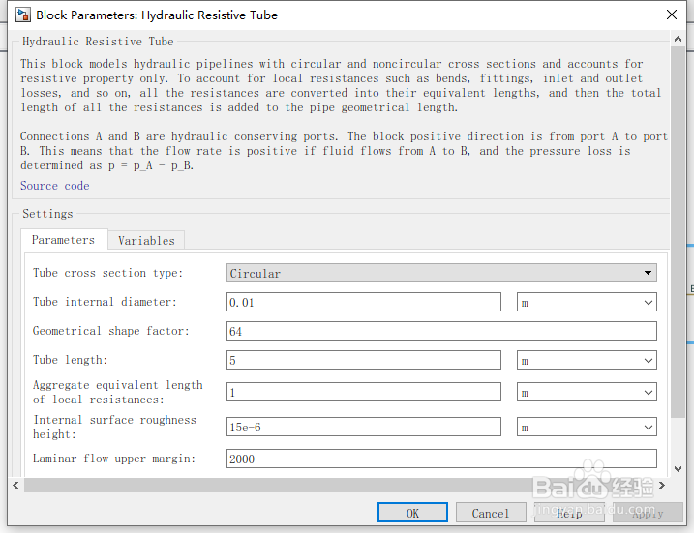Click the Cancel button
The image size is (694, 533).
491,513
